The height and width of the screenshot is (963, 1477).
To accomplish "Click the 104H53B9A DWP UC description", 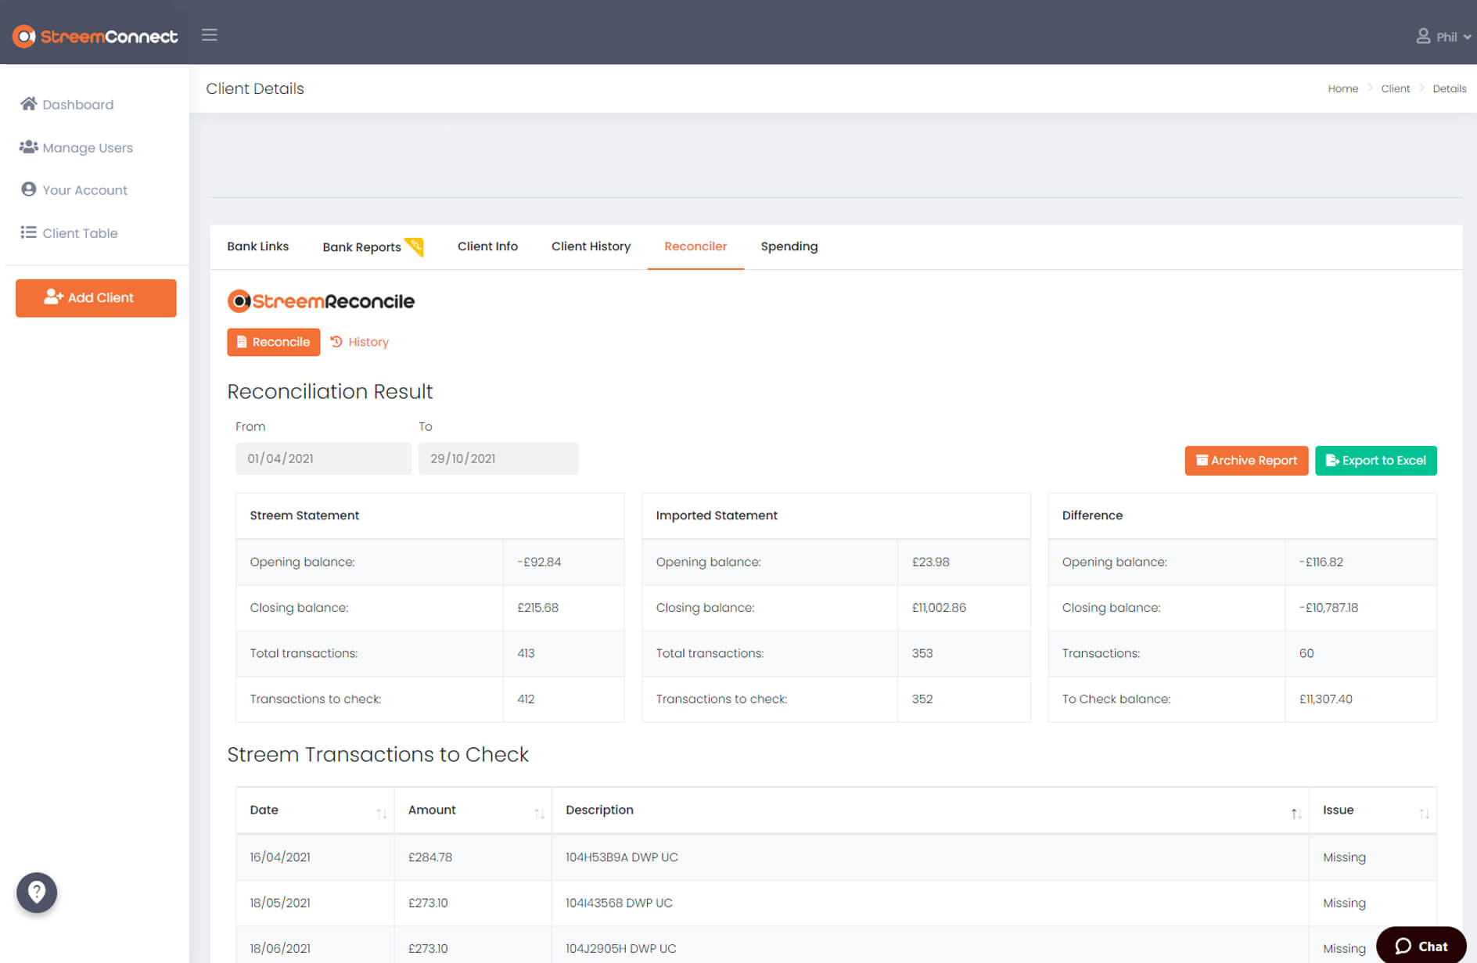I will (x=622, y=857).
